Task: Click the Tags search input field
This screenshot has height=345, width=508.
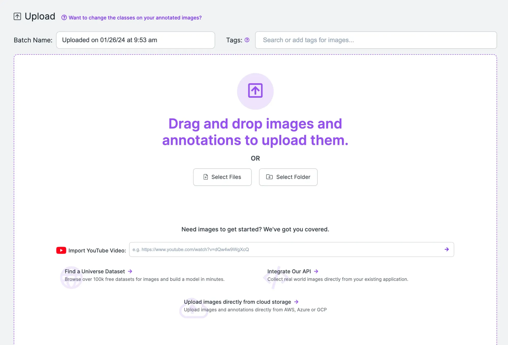Action: click(376, 40)
